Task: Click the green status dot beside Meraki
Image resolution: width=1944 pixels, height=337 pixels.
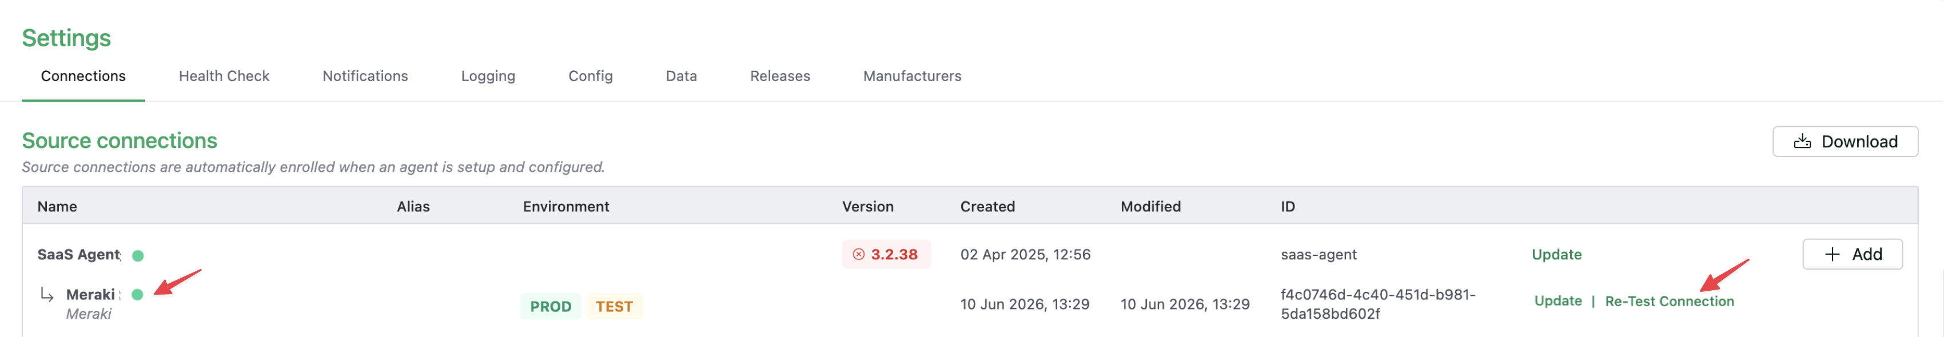Action: (137, 295)
